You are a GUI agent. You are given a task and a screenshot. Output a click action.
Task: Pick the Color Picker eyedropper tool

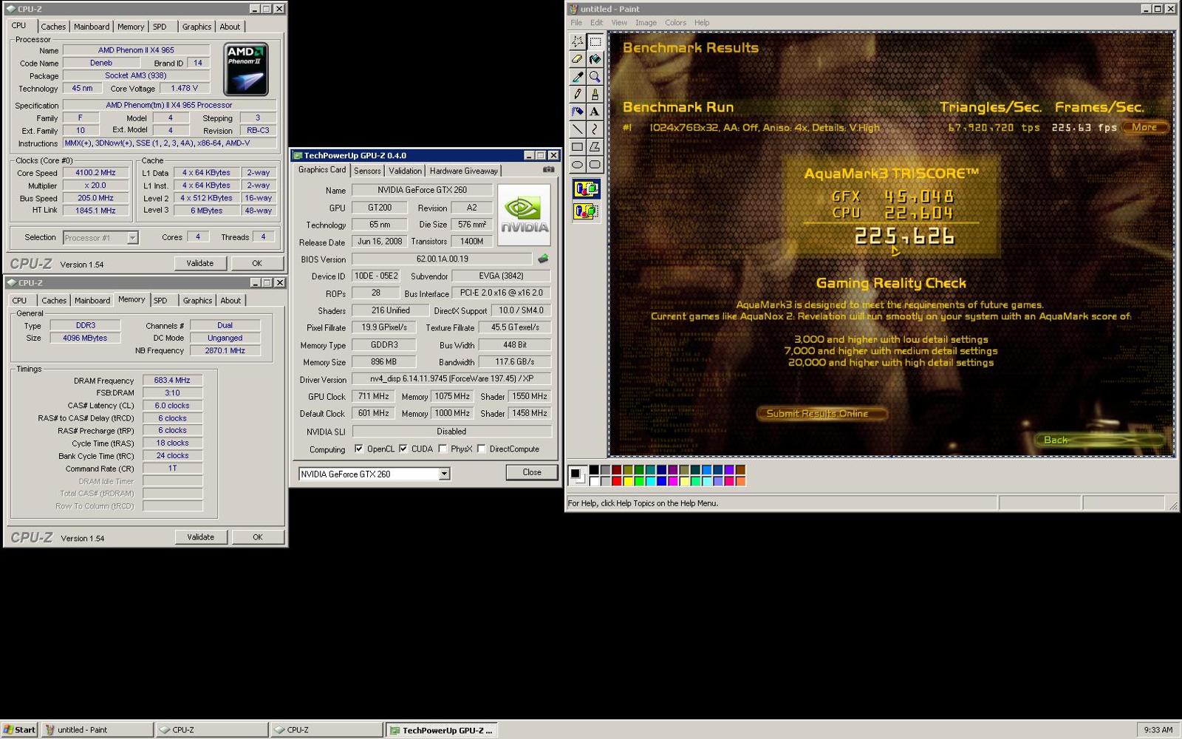click(x=578, y=77)
